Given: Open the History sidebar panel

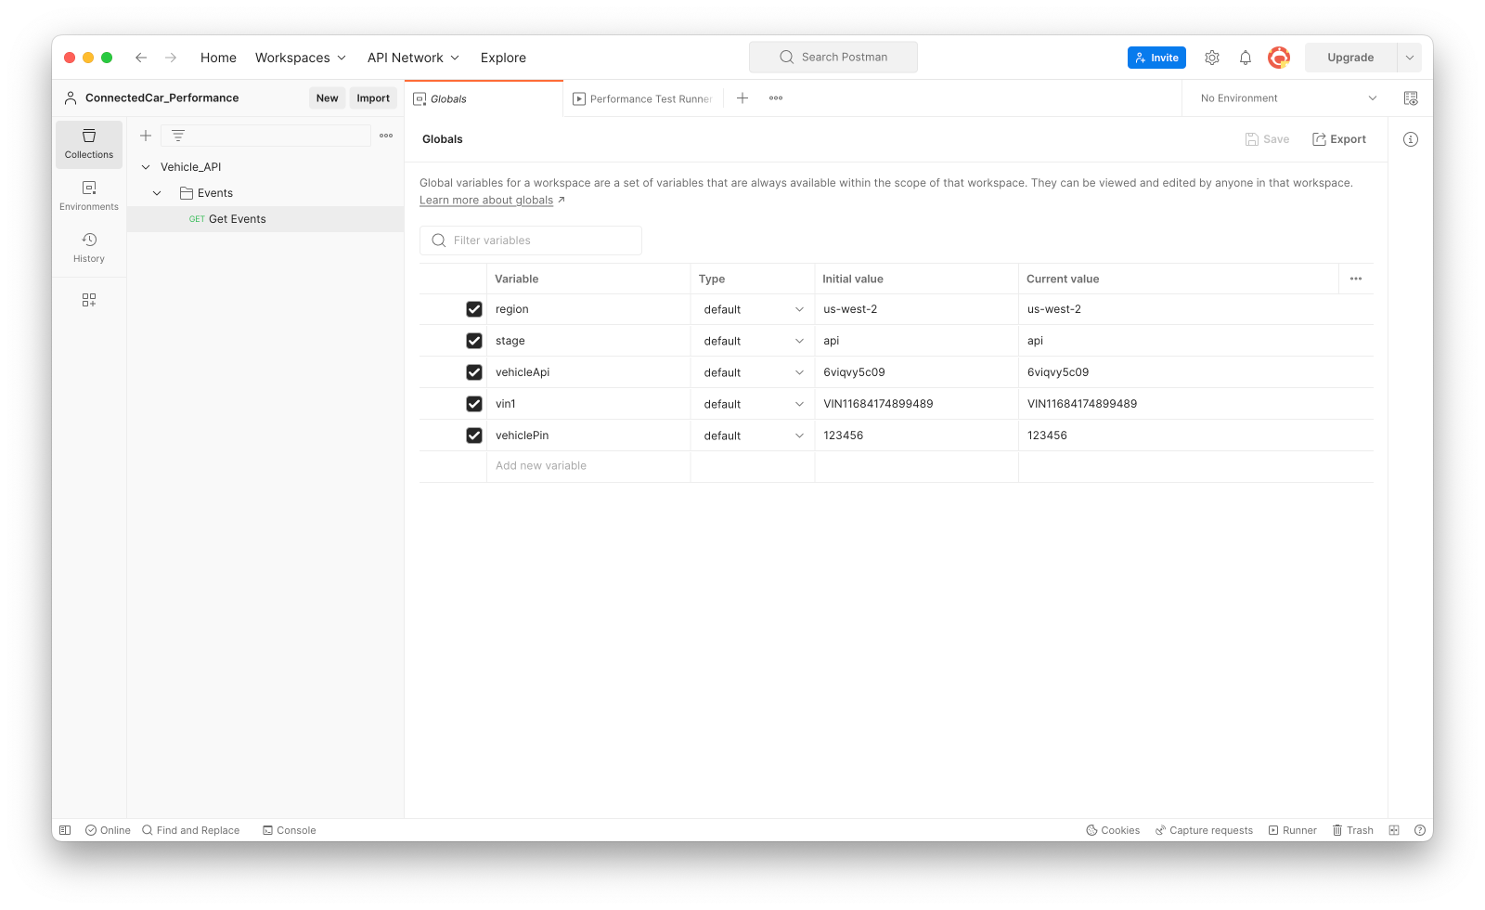Looking at the screenshot, I should [89, 248].
